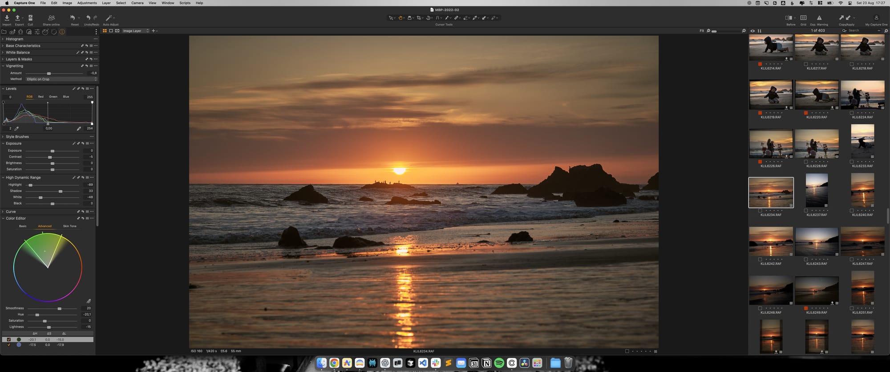
Task: Click the Share online icon
Action: click(x=51, y=18)
